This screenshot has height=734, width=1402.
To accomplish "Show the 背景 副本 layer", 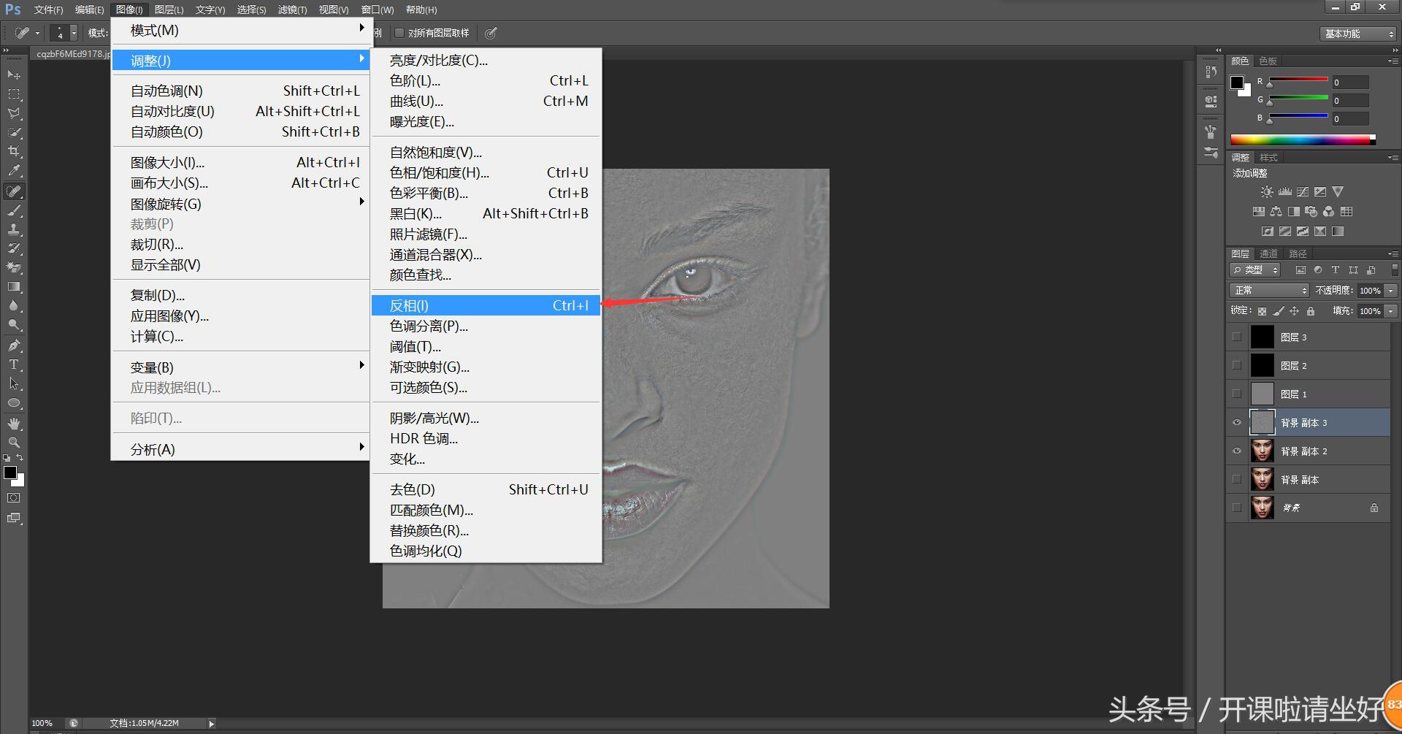I will (x=1237, y=480).
